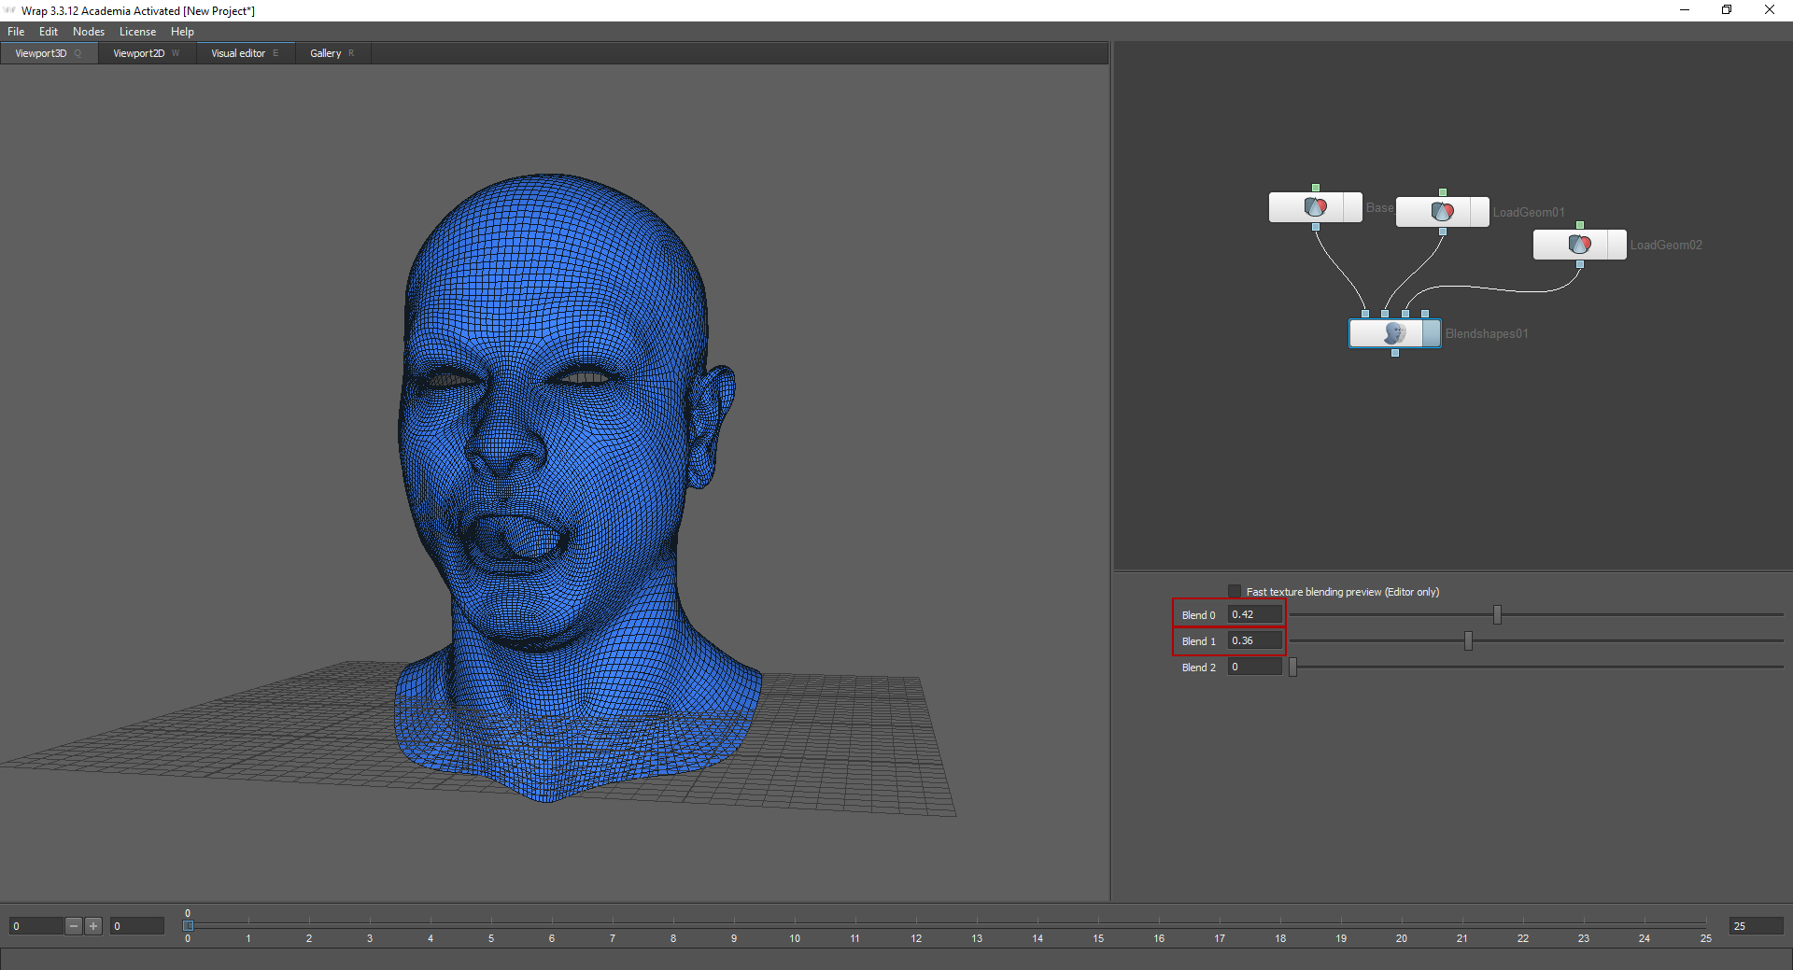Viewport: 1793px width, 970px height.
Task: Click the plus frame button on timeline
Action: click(x=93, y=926)
